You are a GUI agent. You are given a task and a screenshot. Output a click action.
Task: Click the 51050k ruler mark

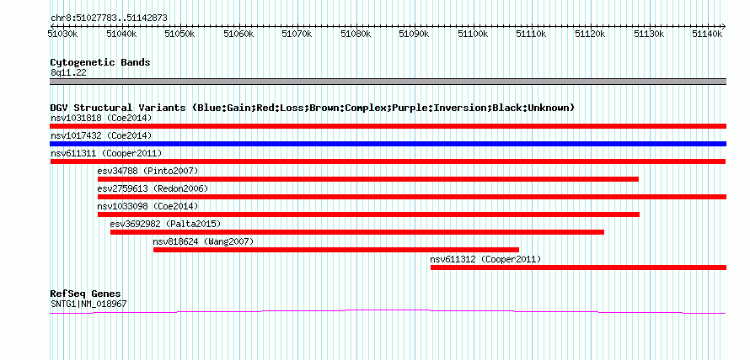tap(180, 34)
